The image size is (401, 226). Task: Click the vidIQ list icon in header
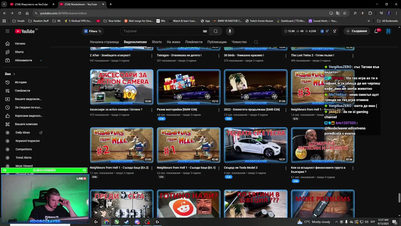pos(327,31)
